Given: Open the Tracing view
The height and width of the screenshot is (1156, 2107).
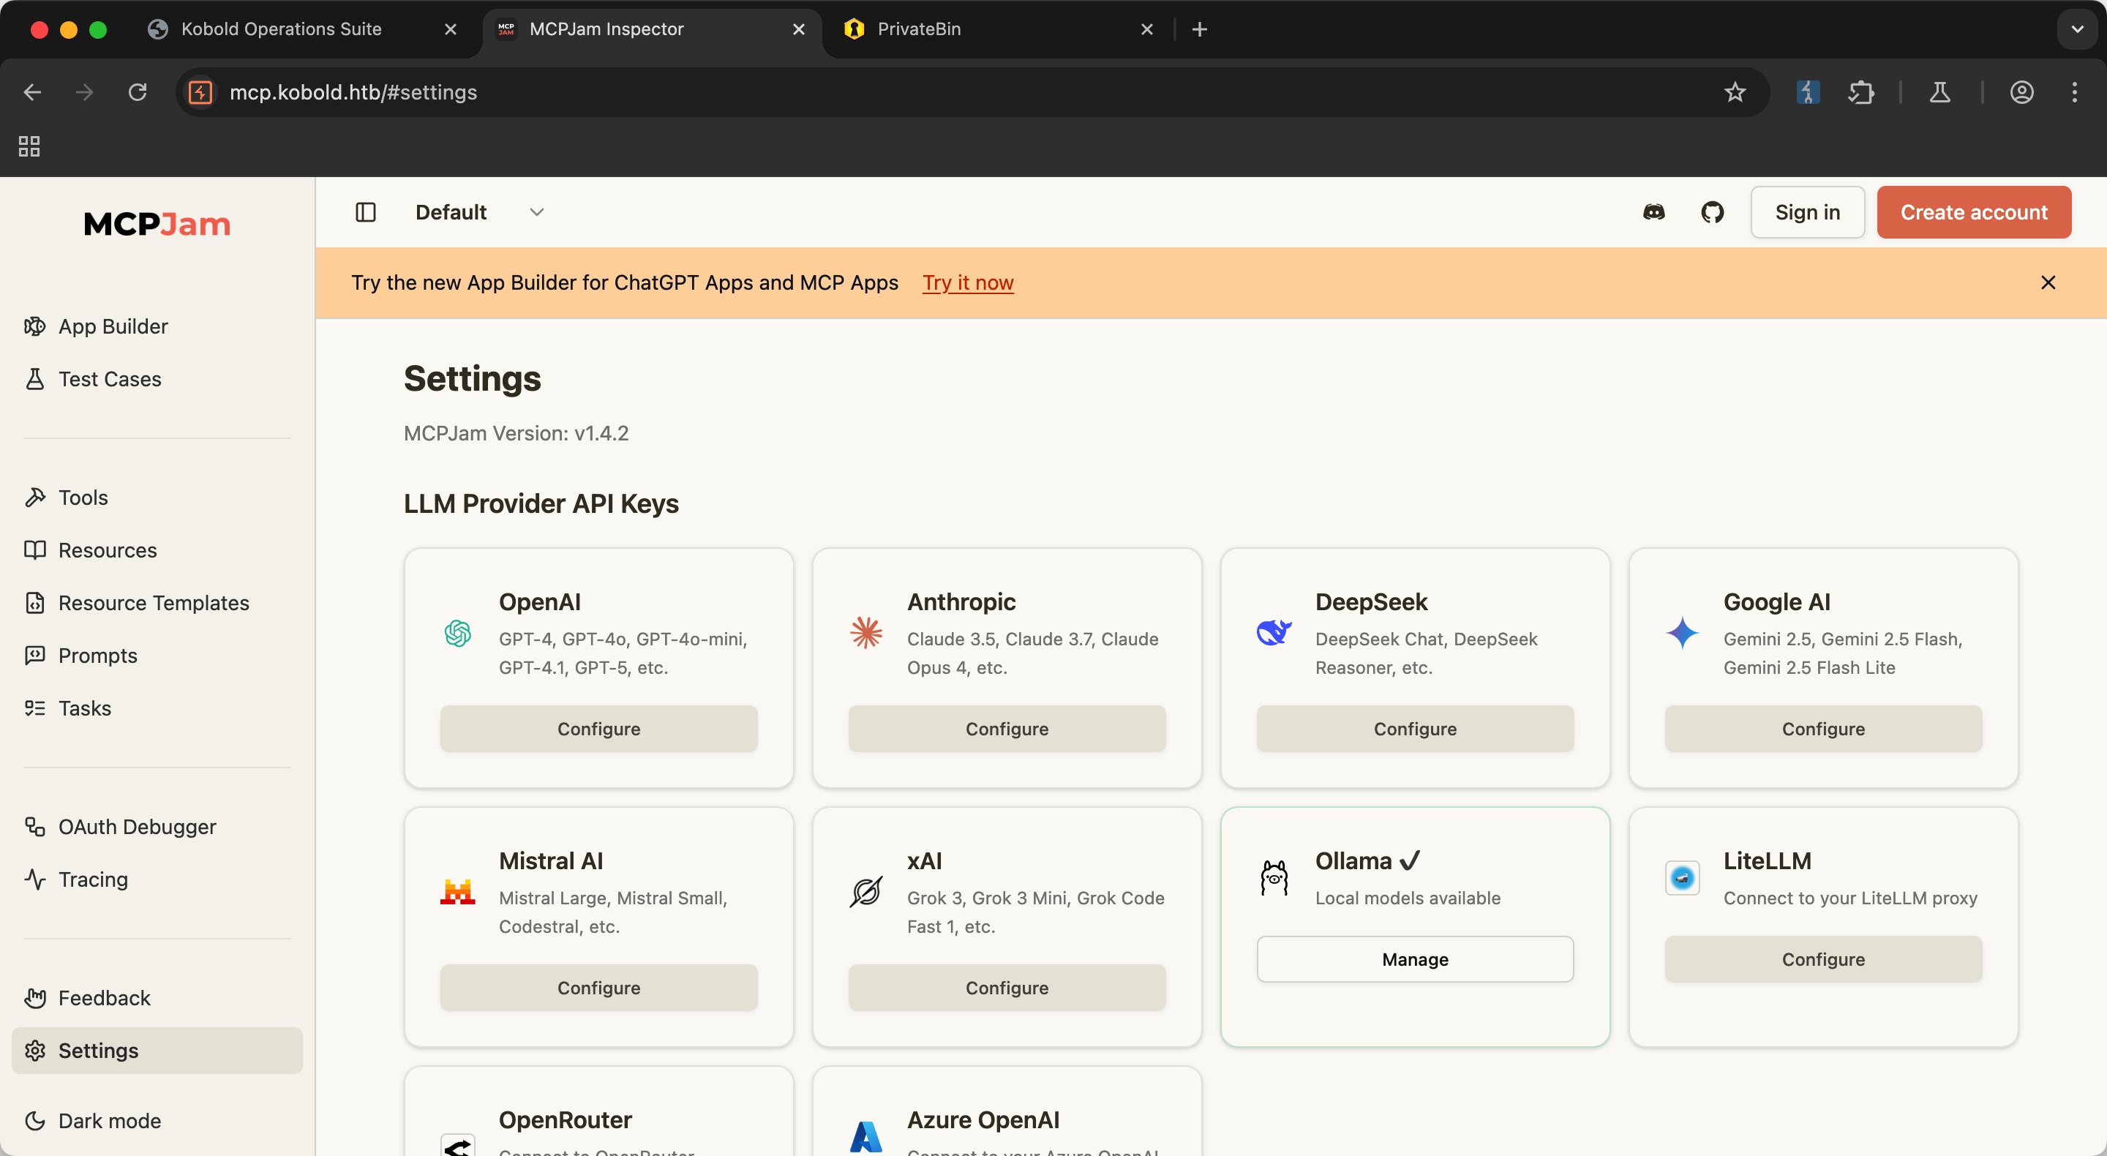Looking at the screenshot, I should [x=157, y=879].
